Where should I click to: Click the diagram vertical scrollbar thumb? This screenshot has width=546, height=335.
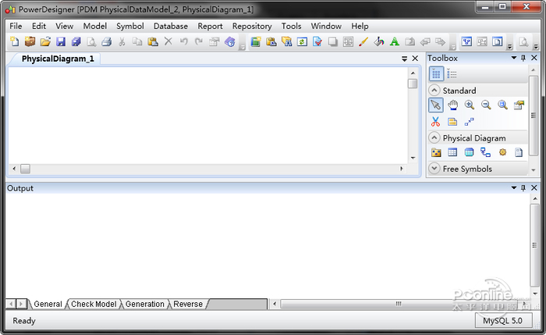(x=413, y=84)
